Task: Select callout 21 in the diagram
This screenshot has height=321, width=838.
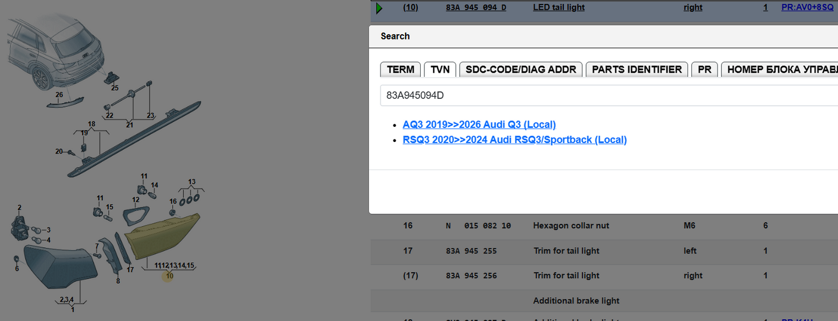Action: tap(129, 125)
